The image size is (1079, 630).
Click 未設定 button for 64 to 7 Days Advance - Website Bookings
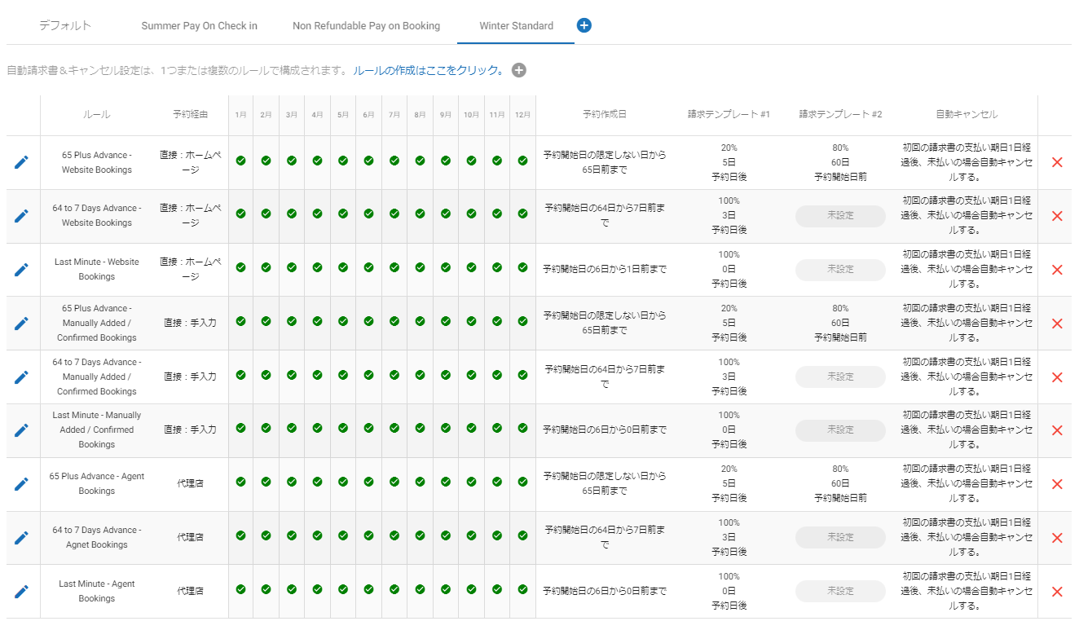(x=840, y=216)
